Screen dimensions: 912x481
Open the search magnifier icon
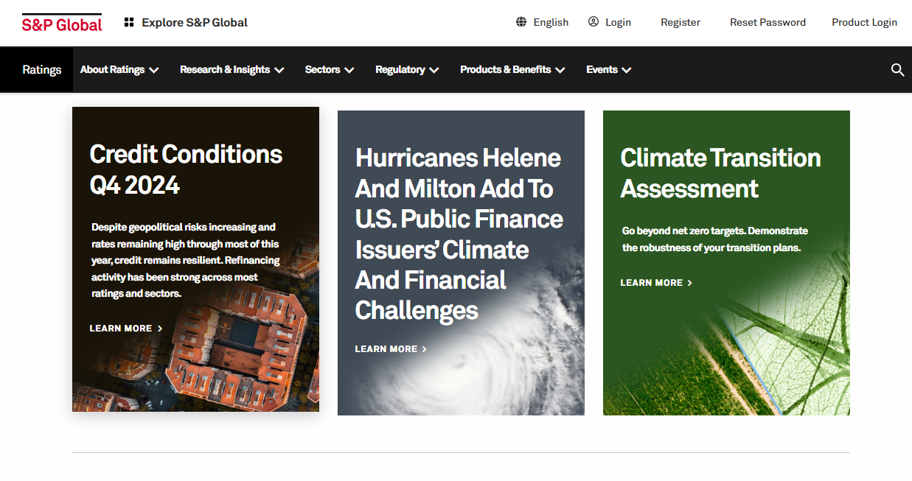(897, 70)
